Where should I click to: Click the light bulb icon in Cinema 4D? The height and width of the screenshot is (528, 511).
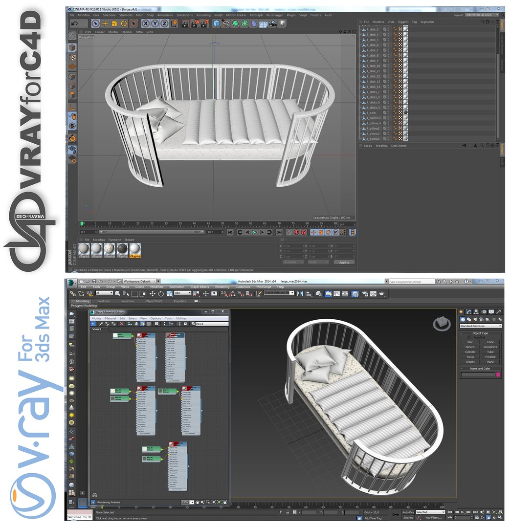pyautogui.click(x=282, y=23)
